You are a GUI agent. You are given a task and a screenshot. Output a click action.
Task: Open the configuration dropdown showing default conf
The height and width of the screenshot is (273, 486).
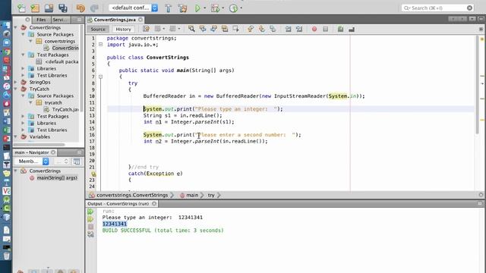(134, 8)
